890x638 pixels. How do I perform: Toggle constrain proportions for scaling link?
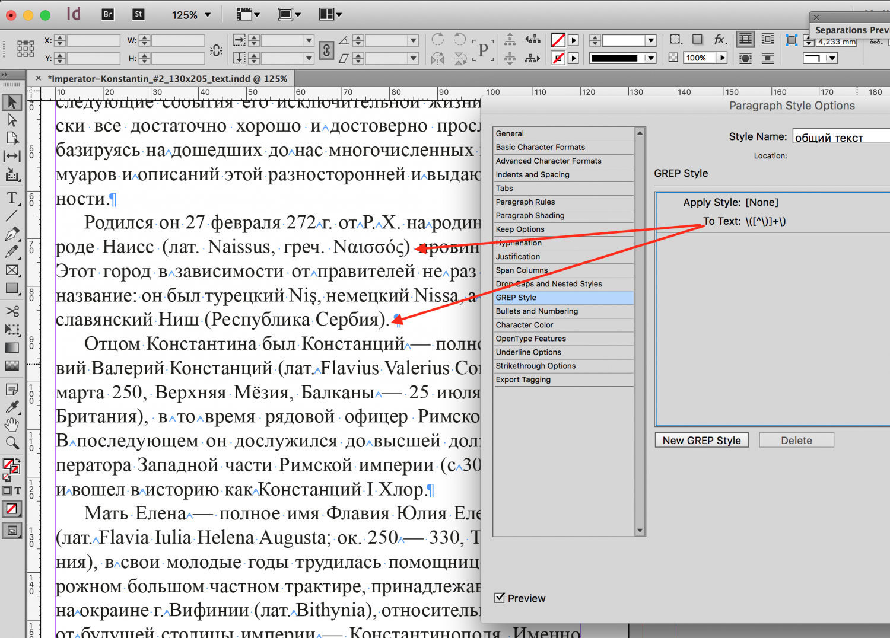point(326,50)
